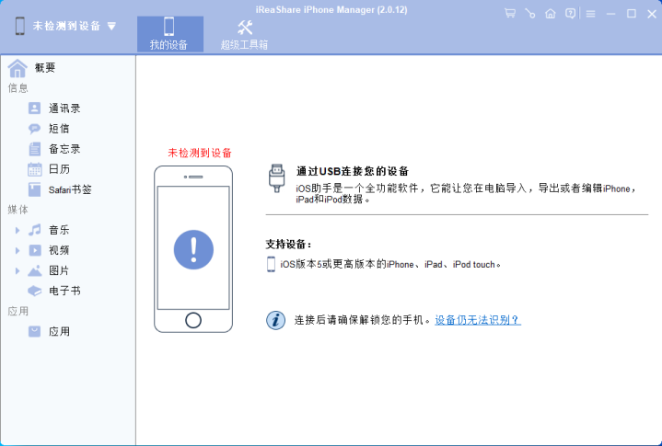662x446 pixels.
Task: Switch to 我的设备 tab
Action: 169,33
